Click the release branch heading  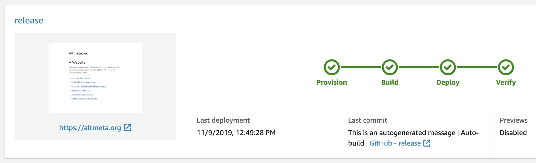[29, 20]
